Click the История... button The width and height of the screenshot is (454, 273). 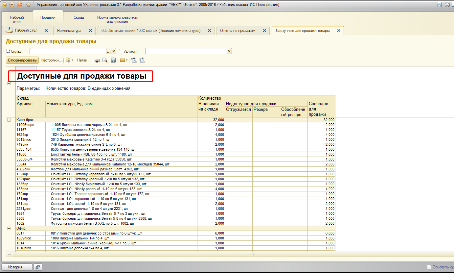pos(17,267)
